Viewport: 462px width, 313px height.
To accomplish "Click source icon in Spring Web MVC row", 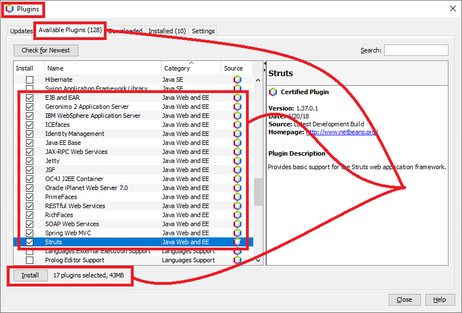I will point(237,233).
